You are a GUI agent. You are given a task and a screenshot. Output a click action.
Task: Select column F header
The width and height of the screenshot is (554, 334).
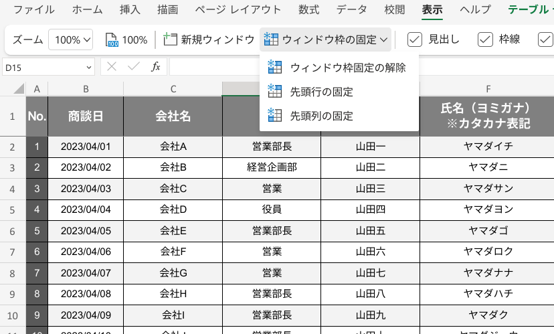pyautogui.click(x=488, y=89)
